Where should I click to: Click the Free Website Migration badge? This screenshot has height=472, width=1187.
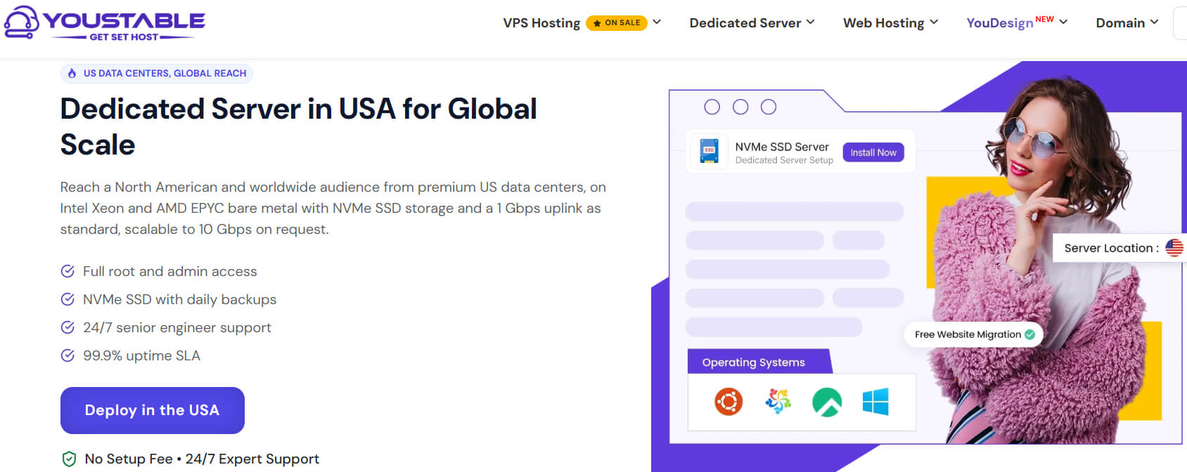click(973, 334)
